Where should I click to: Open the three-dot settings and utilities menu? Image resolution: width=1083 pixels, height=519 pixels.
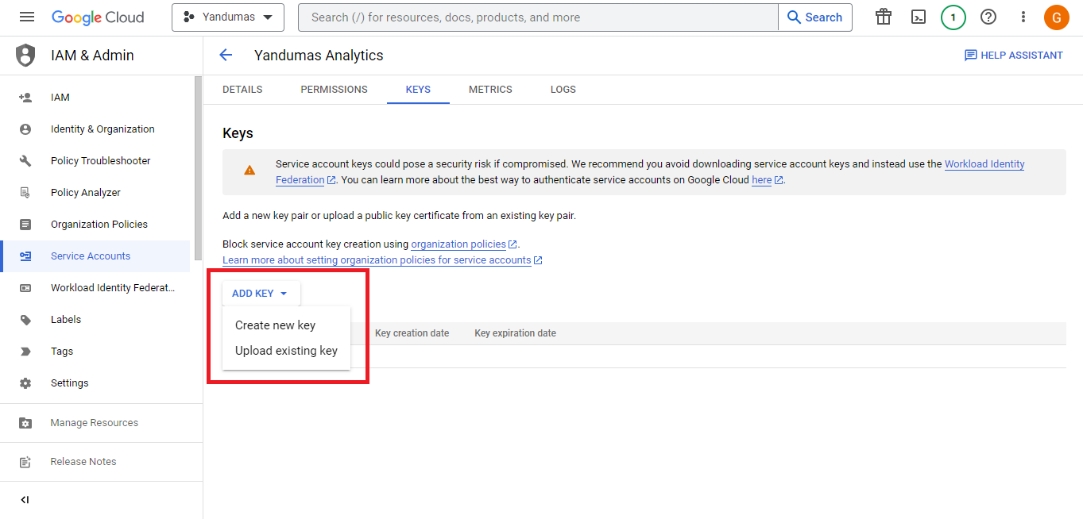1023,17
